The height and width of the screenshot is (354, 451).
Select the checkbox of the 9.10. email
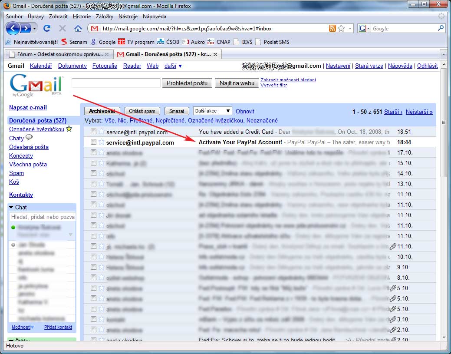point(93,267)
